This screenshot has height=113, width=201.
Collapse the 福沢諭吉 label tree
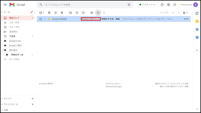pyautogui.click(x=2, y=50)
